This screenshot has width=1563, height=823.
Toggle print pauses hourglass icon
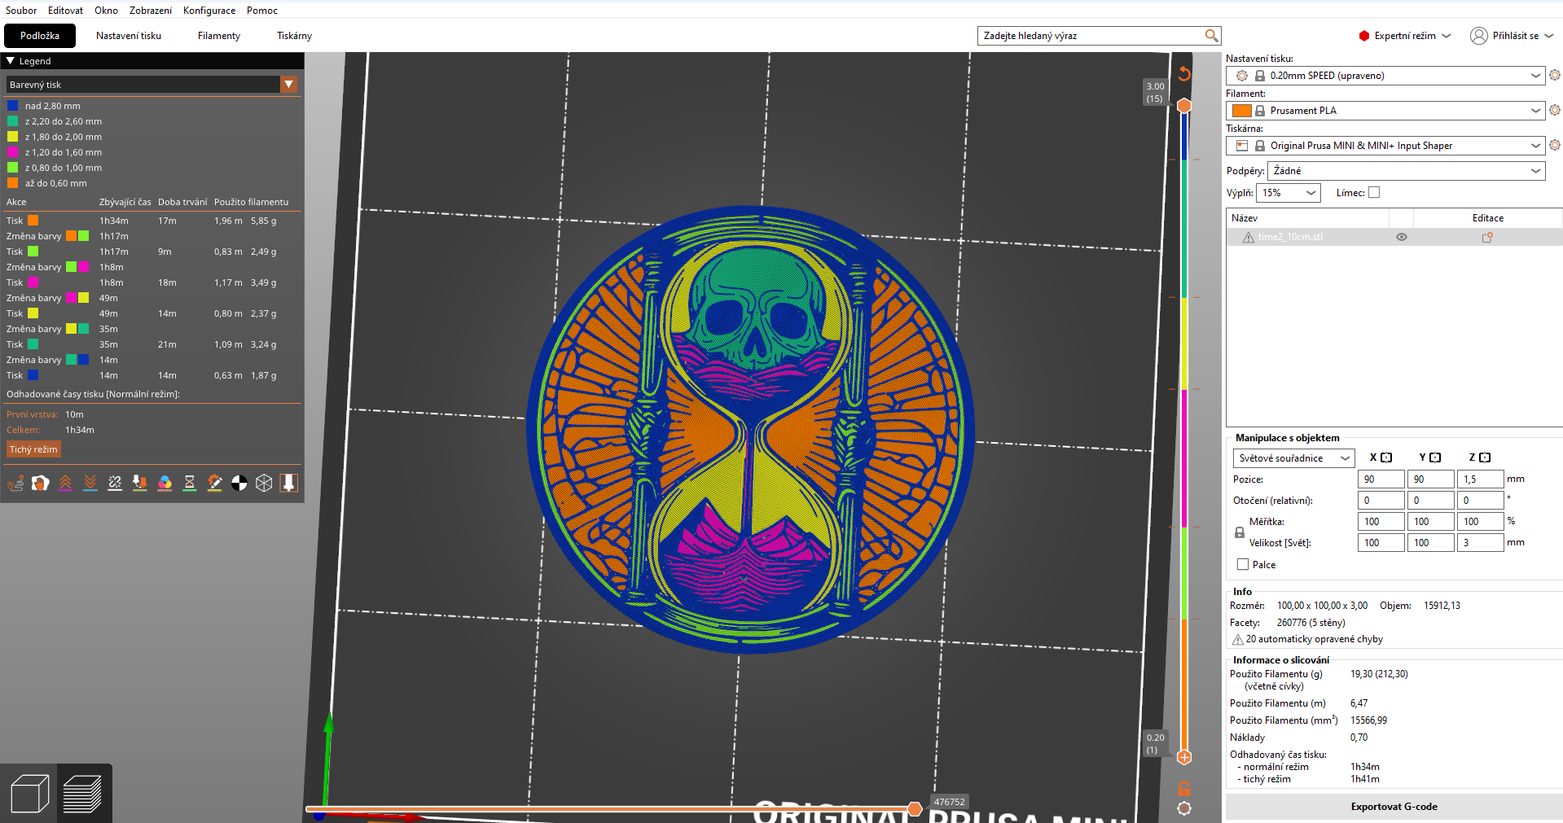click(x=190, y=484)
